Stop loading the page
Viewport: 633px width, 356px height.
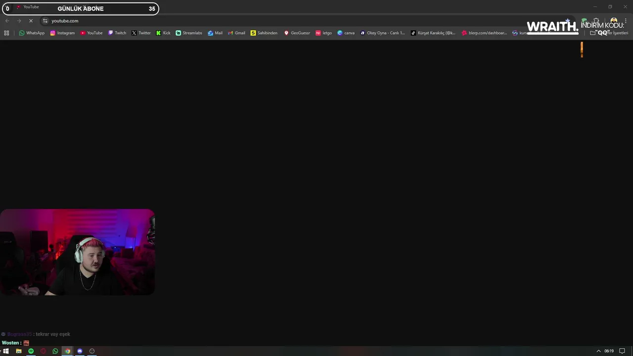click(31, 21)
